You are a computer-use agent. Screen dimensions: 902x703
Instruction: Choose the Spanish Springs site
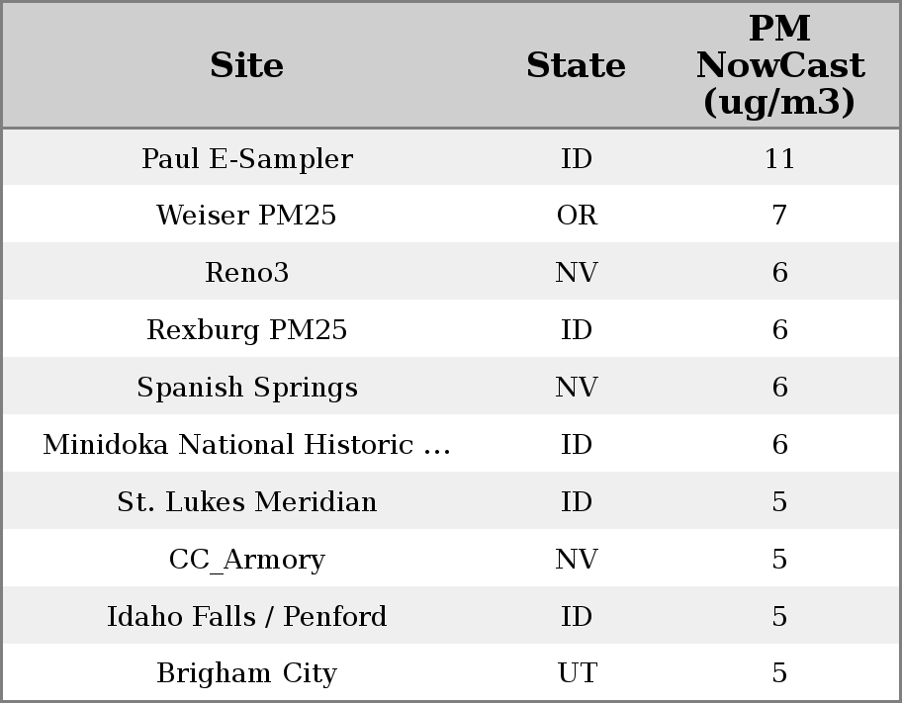246,388
